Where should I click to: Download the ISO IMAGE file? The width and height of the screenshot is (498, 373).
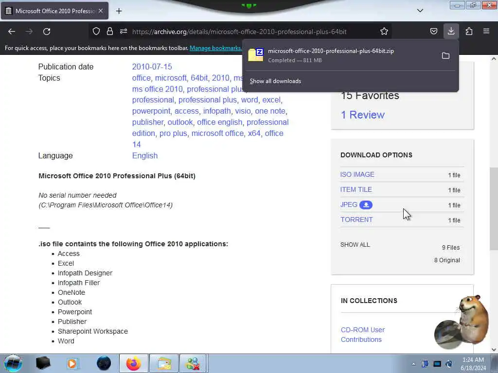(x=357, y=174)
